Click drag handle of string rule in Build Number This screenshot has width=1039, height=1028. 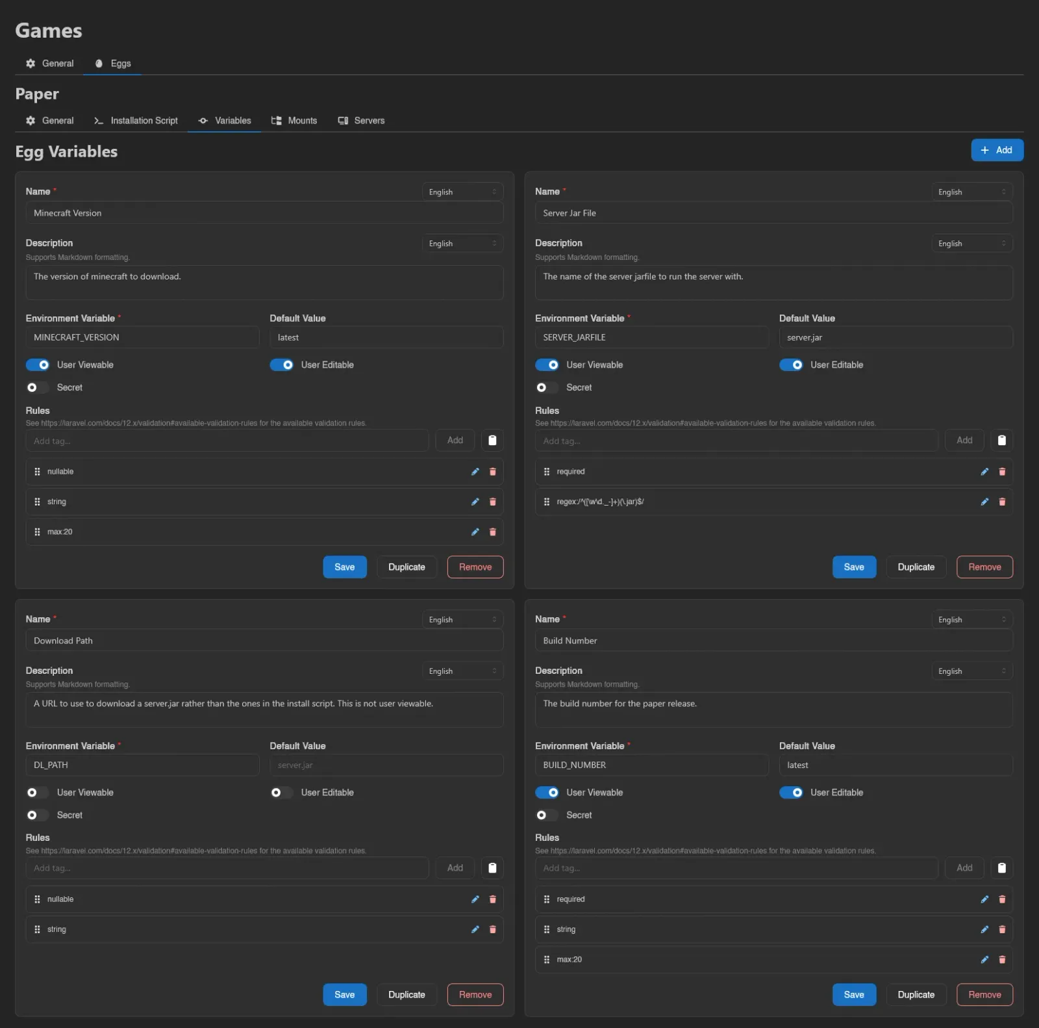click(547, 929)
